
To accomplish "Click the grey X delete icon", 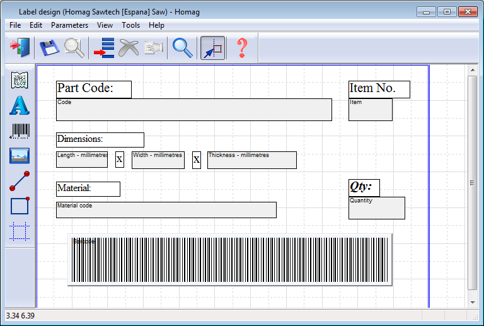I will [x=129, y=47].
